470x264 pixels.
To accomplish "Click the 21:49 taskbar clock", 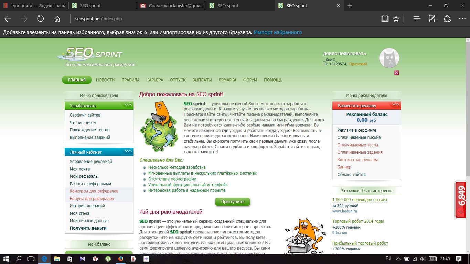I will pos(445,258).
